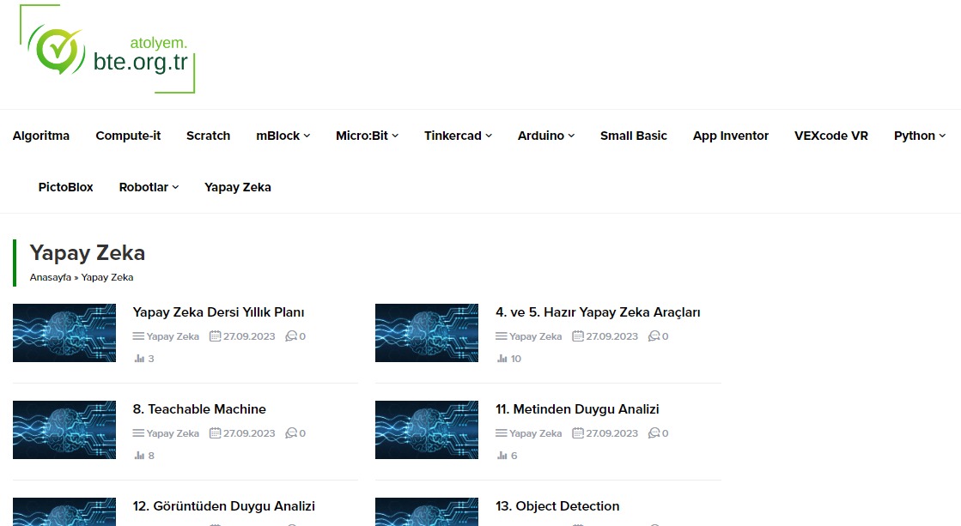Open the 13. Object Detection post
The image size is (961, 526).
557,505
